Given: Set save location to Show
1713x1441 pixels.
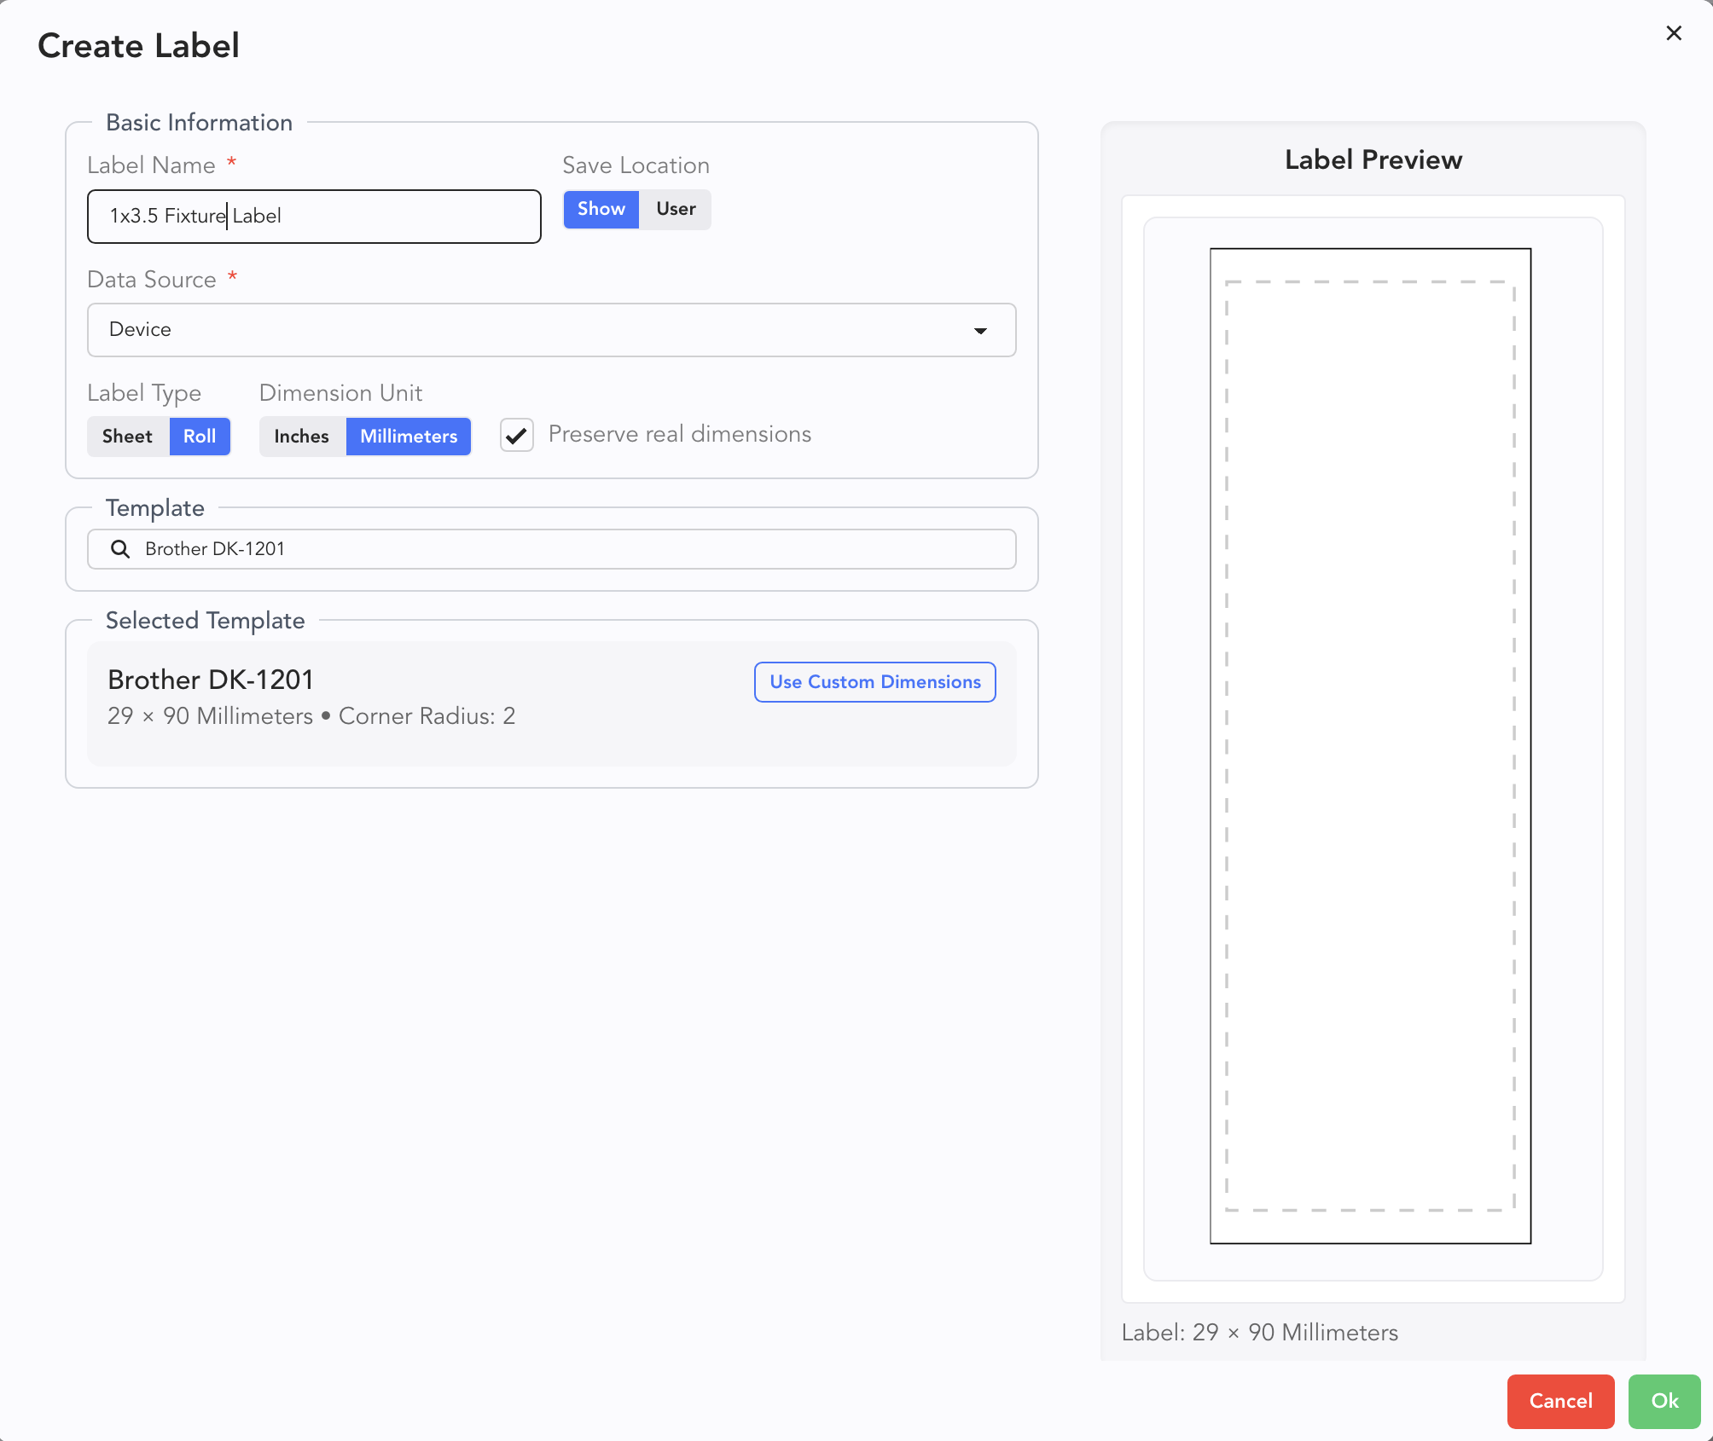Looking at the screenshot, I should [601, 209].
